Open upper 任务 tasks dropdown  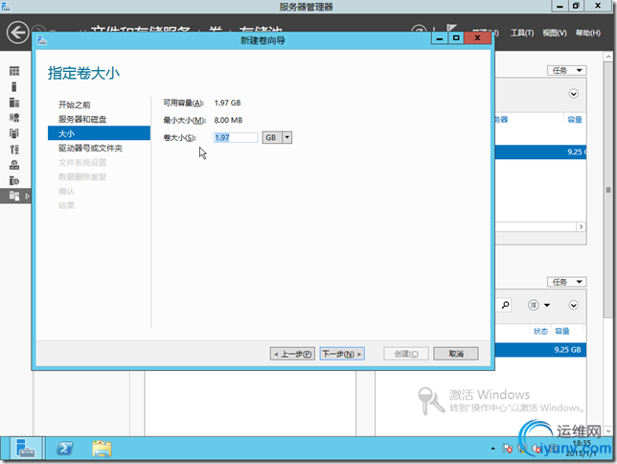click(566, 71)
